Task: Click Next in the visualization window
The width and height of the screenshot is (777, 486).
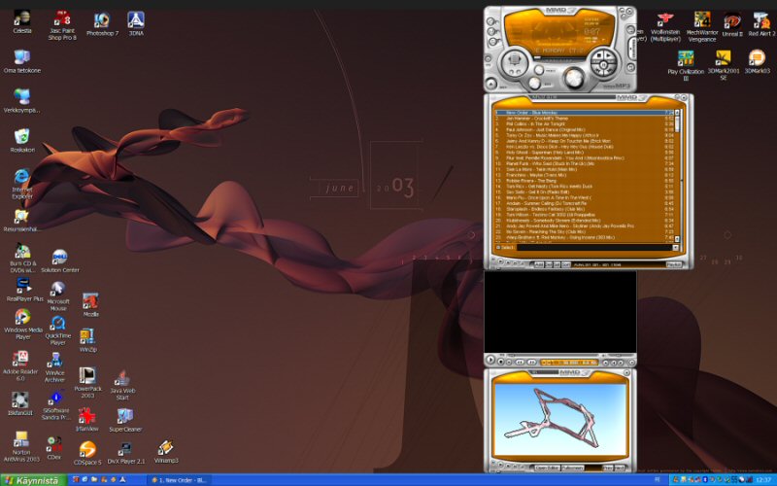Action: (620, 468)
